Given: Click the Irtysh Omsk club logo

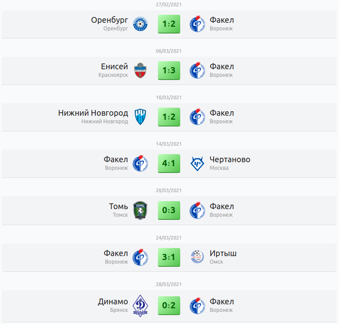Looking at the screenshot, I should 197,257.
